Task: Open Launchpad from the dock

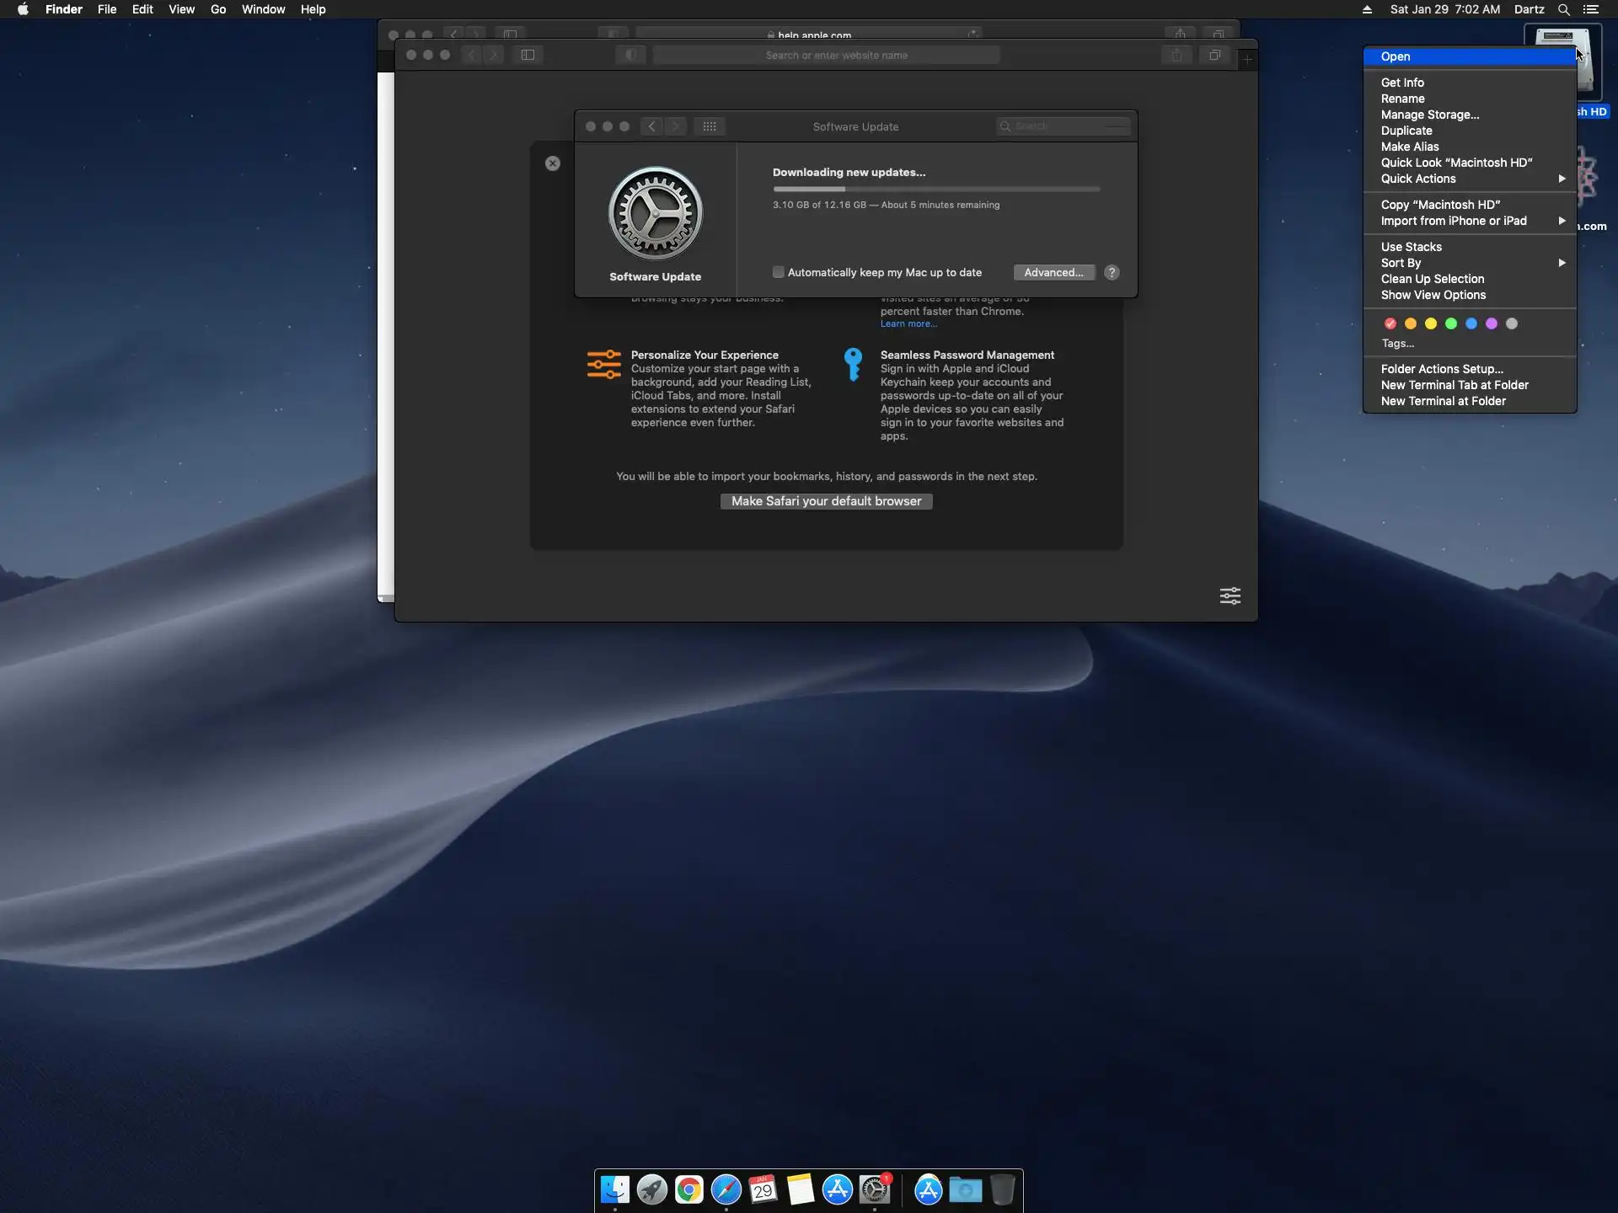Action: click(651, 1189)
